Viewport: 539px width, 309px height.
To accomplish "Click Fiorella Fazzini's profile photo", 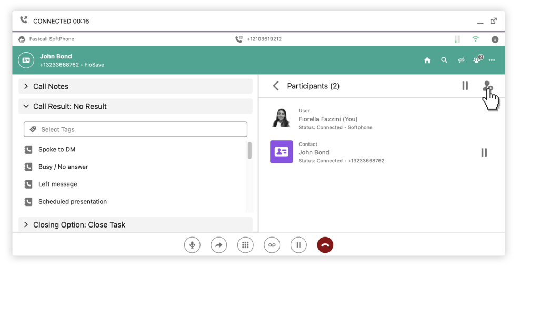I will coord(281,118).
